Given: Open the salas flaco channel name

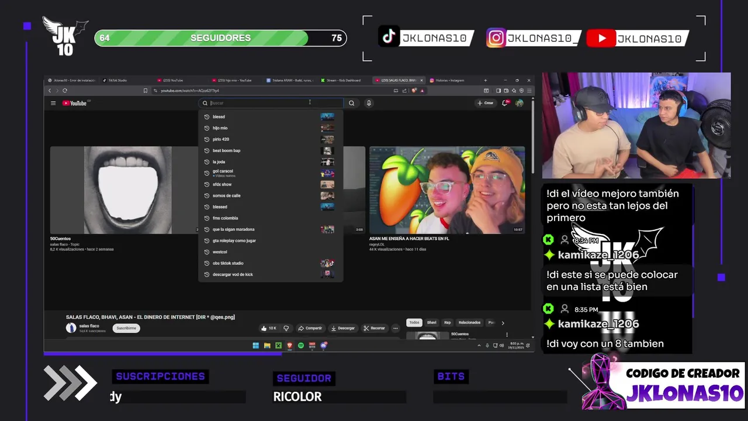Looking at the screenshot, I should (x=89, y=326).
